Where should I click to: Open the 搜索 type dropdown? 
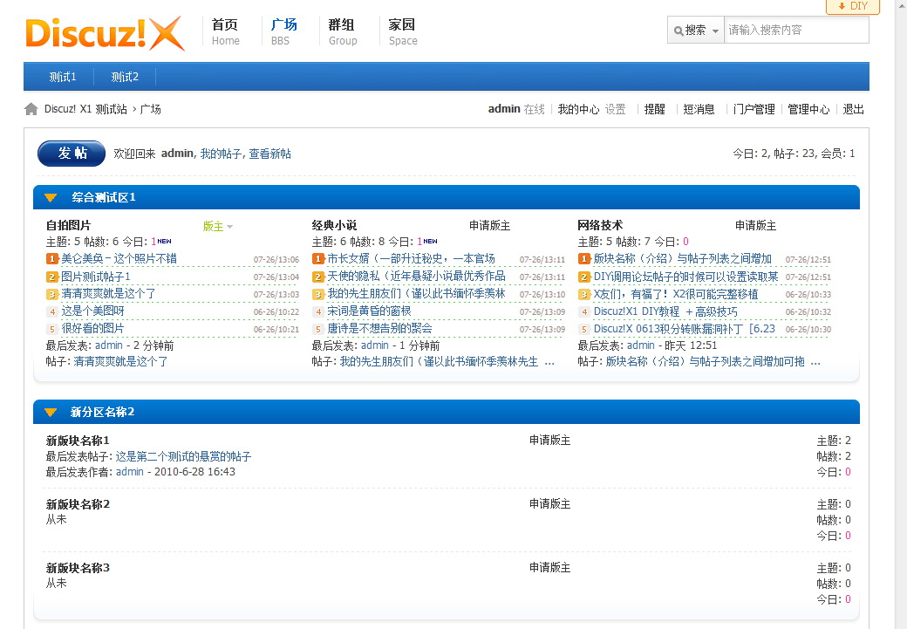tap(696, 30)
